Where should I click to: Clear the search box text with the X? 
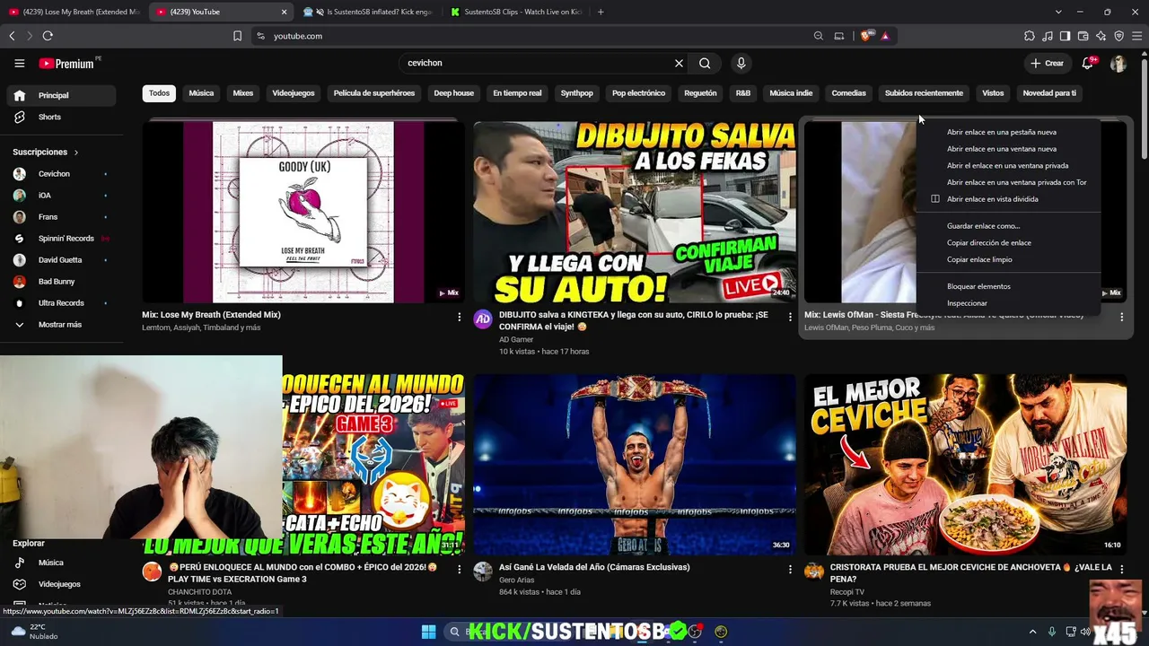coord(679,64)
